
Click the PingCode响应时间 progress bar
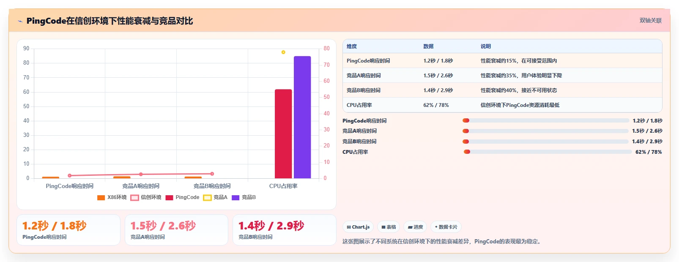546,120
